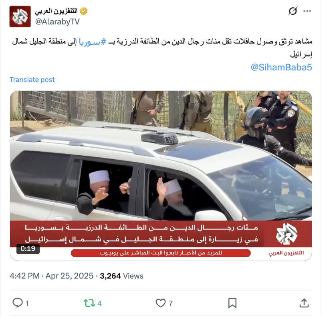
Task: Click the reply count number 1
Action: [x=27, y=303]
